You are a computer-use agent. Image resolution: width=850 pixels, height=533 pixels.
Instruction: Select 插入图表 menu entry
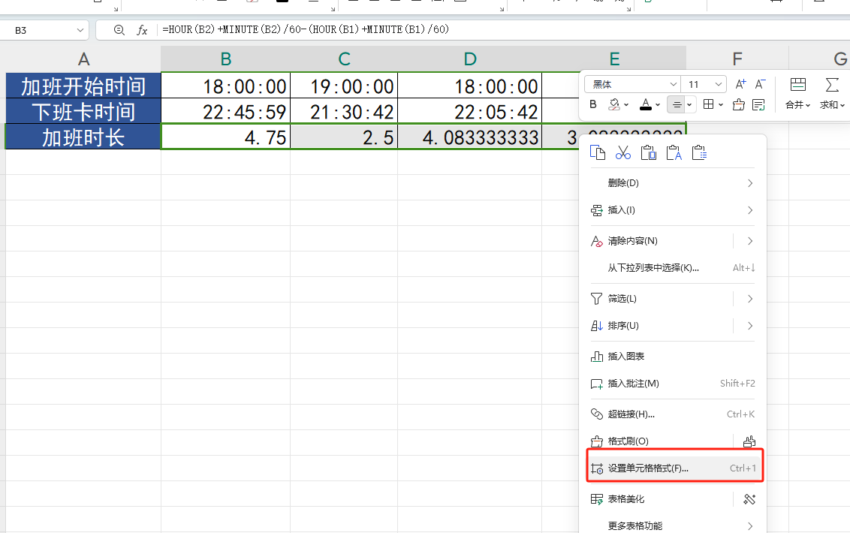tap(672, 357)
